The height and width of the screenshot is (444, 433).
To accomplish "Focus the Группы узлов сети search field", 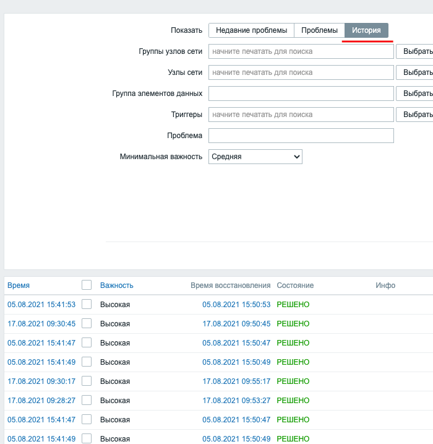I will 301,51.
